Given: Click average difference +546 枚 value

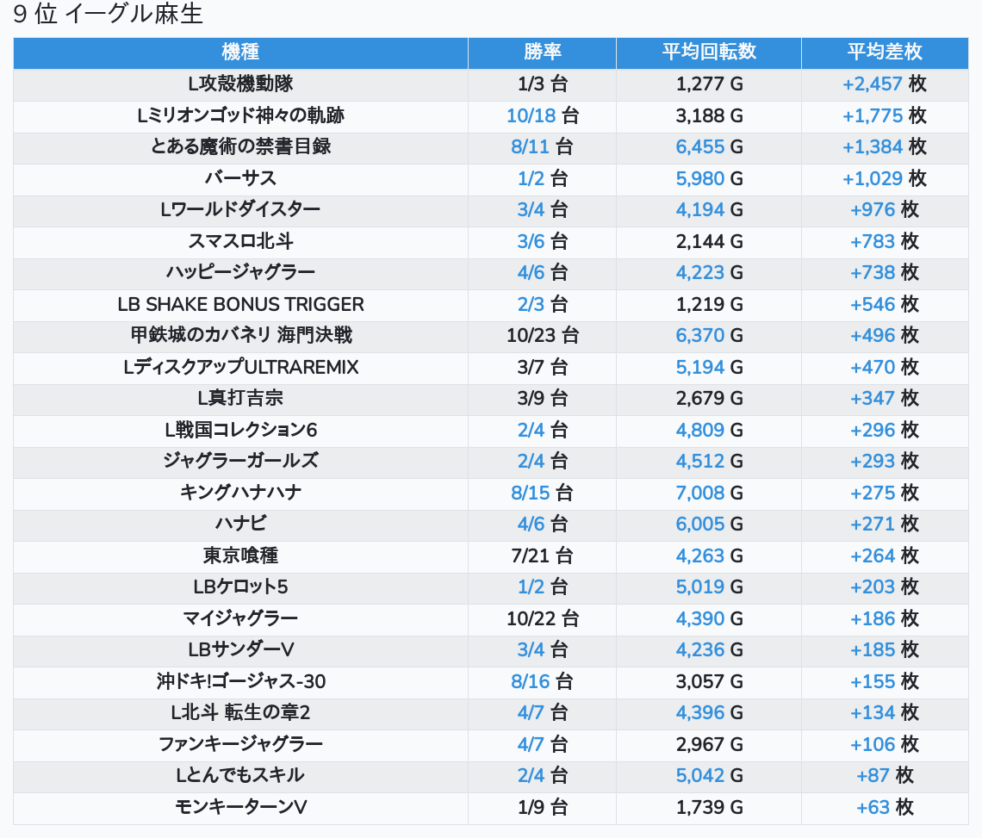Looking at the screenshot, I should coord(885,304).
